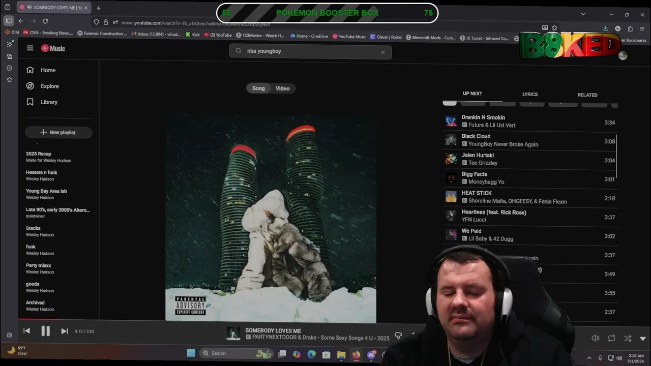
Task: Click the YouTube Music logo
Action: (53, 48)
